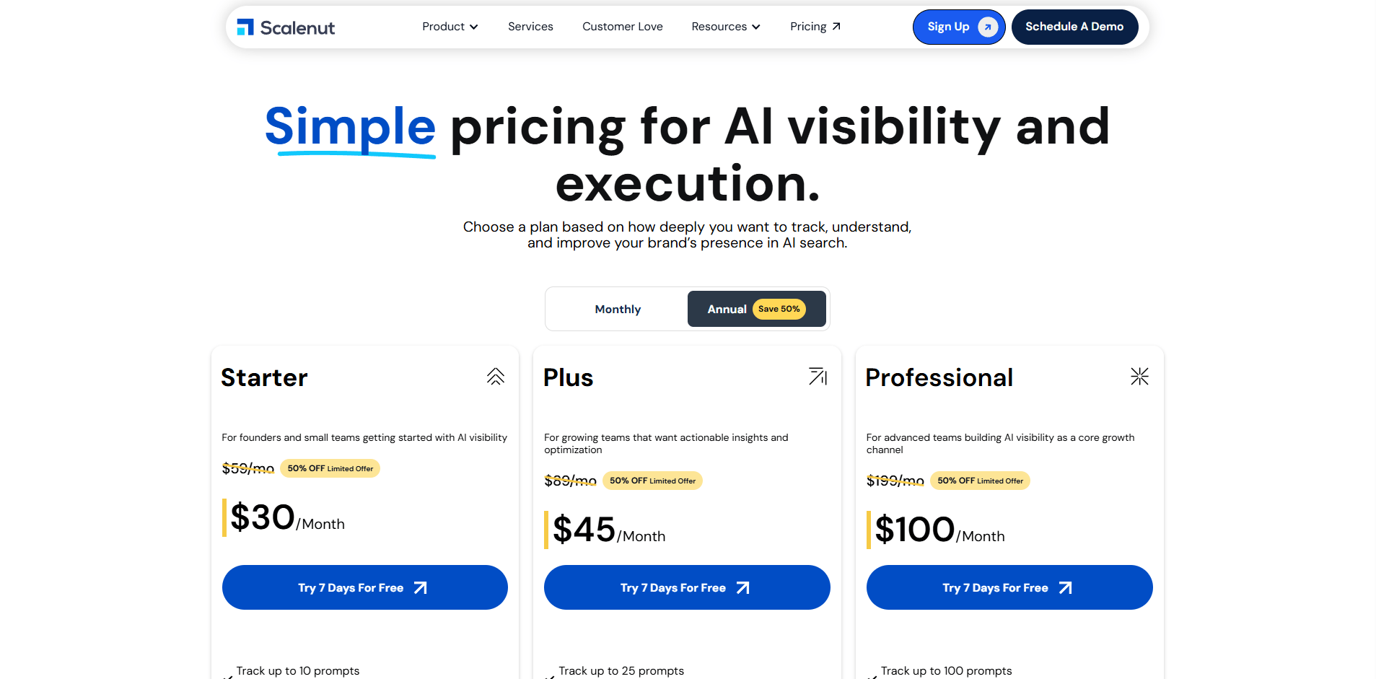Click the Starter 50% OFF Limited Offer badge
The width and height of the screenshot is (1376, 679).
point(330,469)
